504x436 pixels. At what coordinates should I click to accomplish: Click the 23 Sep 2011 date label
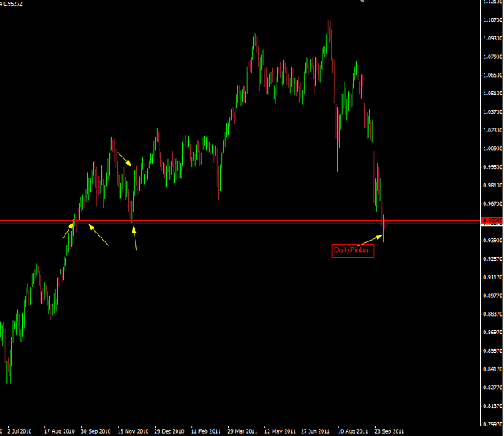point(389,431)
